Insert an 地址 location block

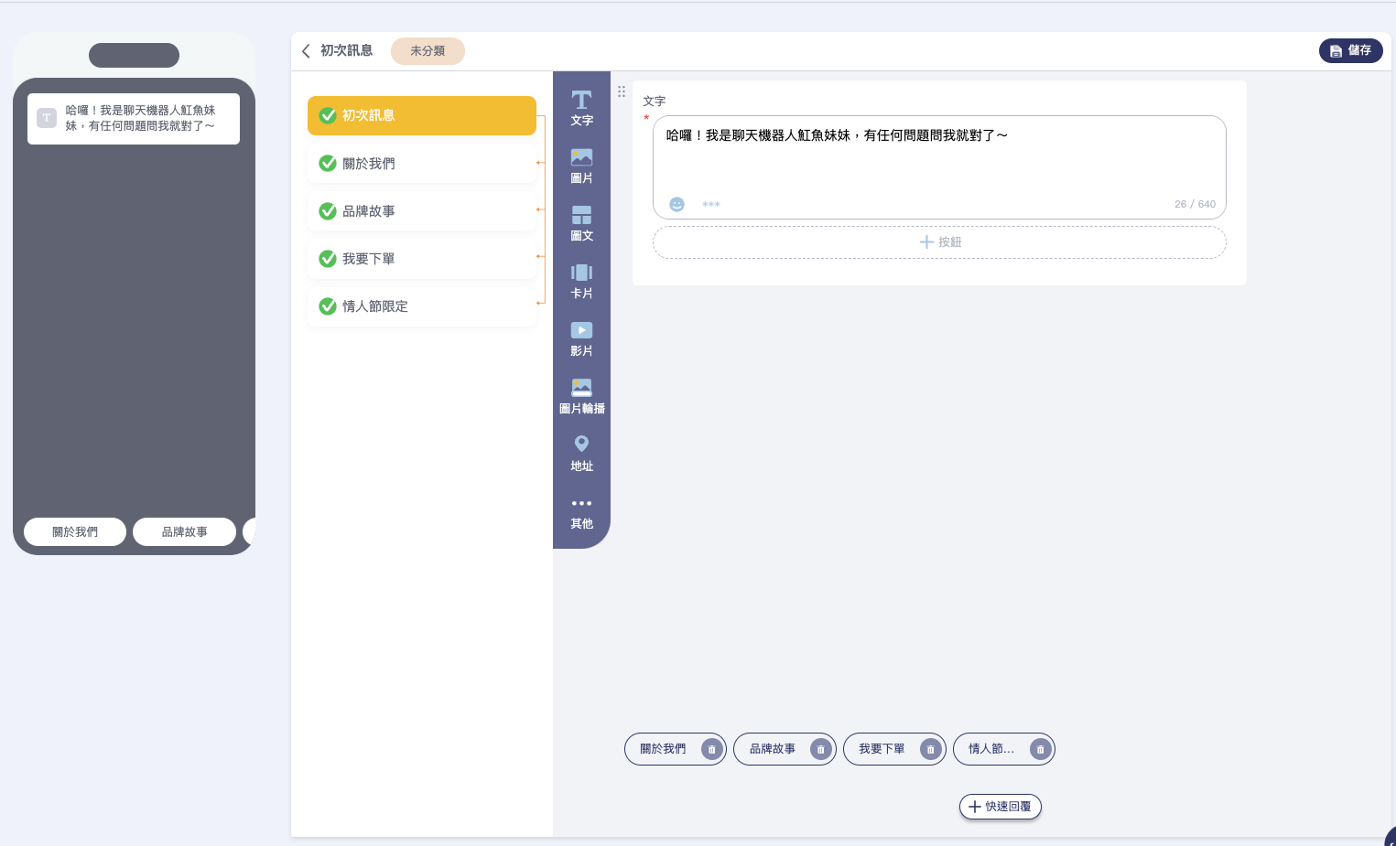coord(581,454)
